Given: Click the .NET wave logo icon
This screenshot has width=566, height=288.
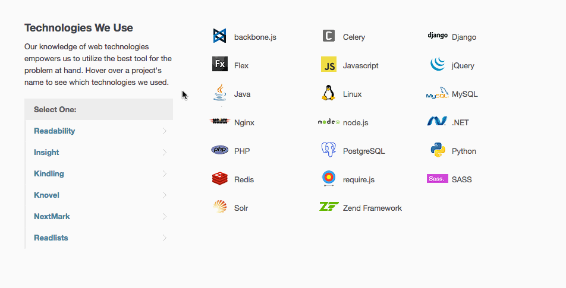Looking at the screenshot, I should coord(437,121).
